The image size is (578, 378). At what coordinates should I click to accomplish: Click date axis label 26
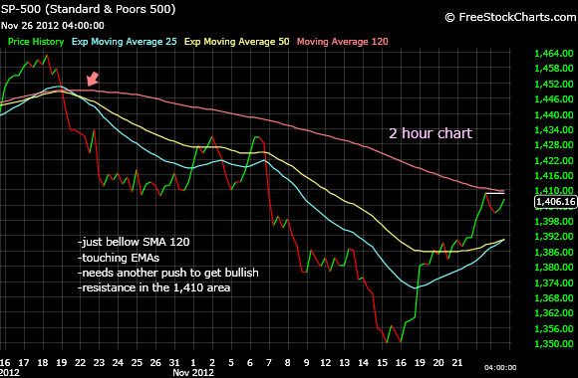pyautogui.click(x=155, y=363)
